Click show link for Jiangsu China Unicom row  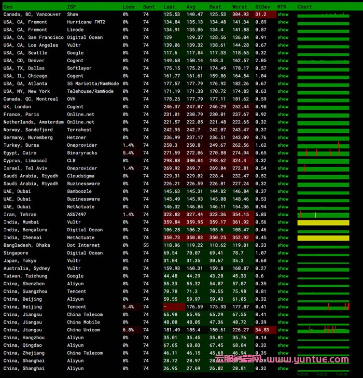click(x=283, y=330)
